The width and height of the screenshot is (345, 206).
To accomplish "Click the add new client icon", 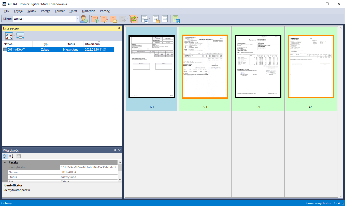I will (84, 19).
